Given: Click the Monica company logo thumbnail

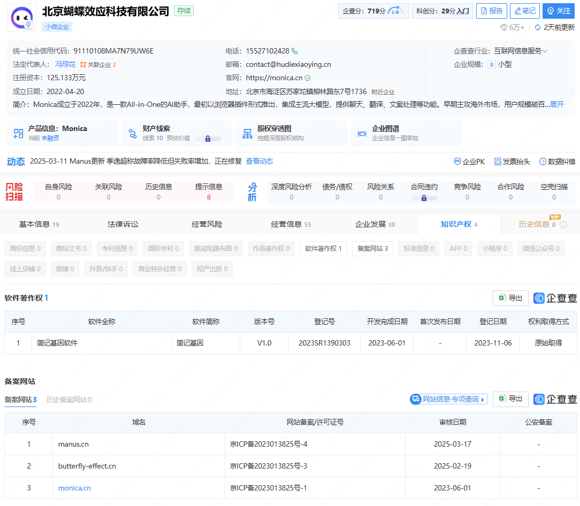Looking at the screenshot, I should [22, 18].
